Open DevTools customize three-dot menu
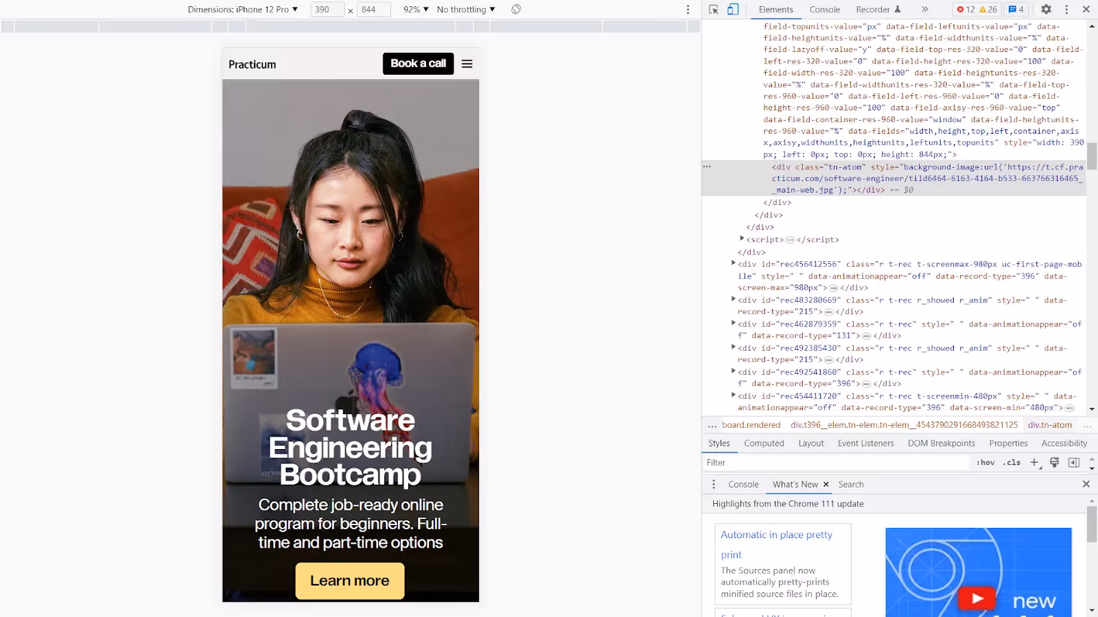This screenshot has height=617, width=1098. tap(1066, 10)
